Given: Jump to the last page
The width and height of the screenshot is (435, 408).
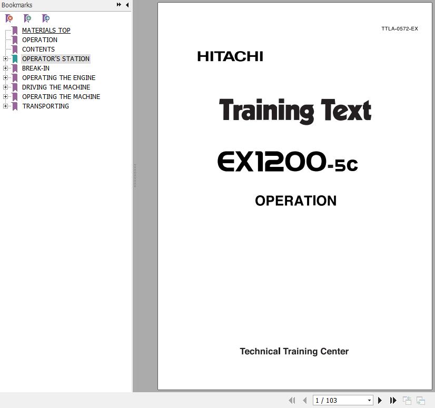Looking at the screenshot, I should click(393, 400).
